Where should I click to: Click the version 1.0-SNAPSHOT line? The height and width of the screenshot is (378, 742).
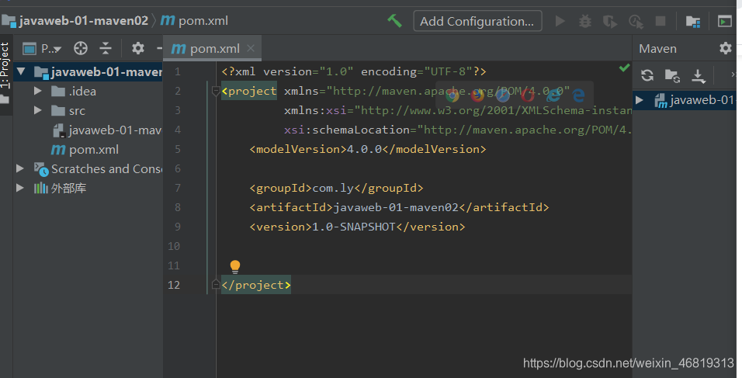tap(357, 227)
